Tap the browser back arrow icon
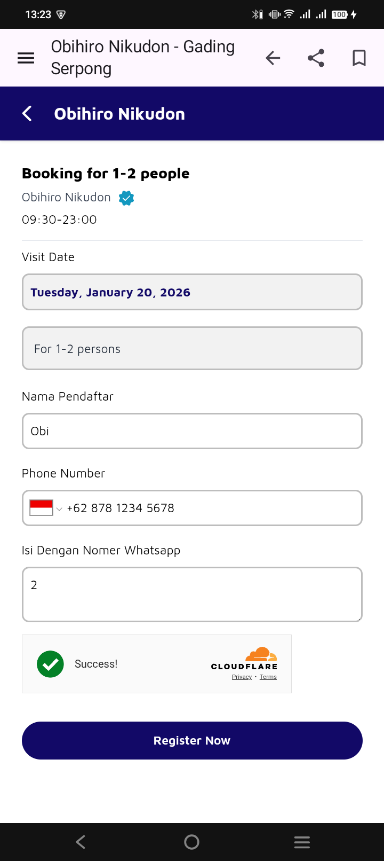Viewport: 384px width, 861px height. pyautogui.click(x=273, y=58)
